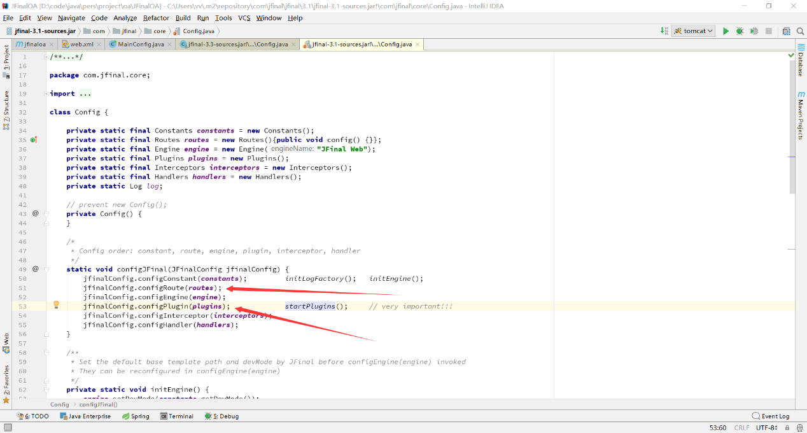Screen dimensions: 807x433
Task: Click the green inspection checkmark above the scrollbar
Action: click(791, 56)
